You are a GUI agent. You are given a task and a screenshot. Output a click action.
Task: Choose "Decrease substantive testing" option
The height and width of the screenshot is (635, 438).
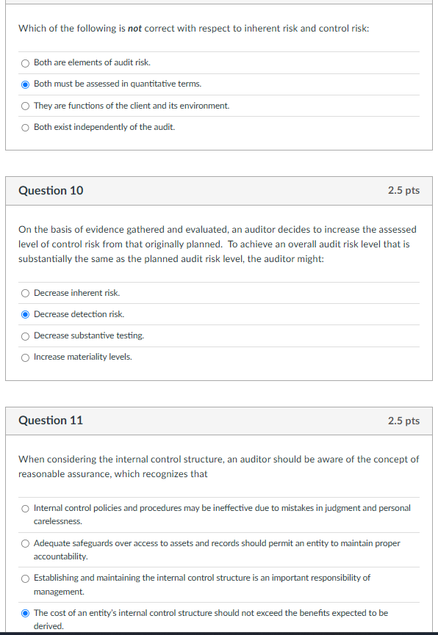(24, 335)
